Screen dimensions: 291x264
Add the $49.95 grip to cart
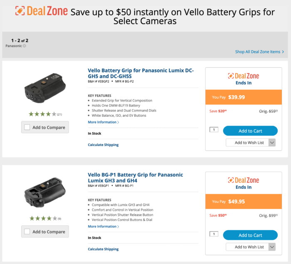click(x=250, y=235)
